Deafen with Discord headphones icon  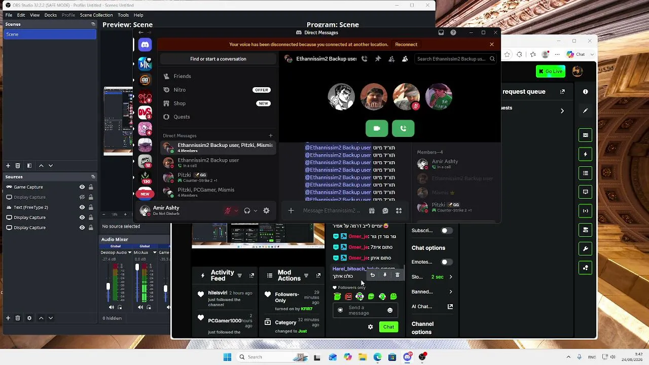coord(247,210)
